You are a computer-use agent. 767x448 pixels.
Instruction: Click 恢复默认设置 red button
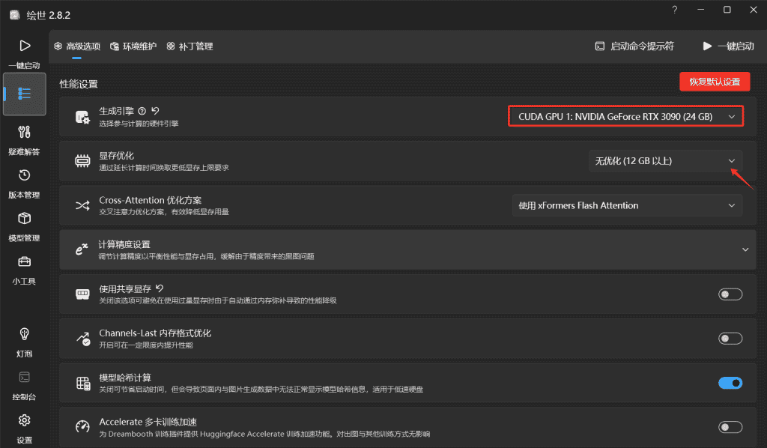714,82
